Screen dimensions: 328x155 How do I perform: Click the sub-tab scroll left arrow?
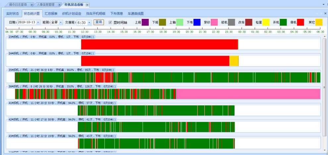point(317,13)
